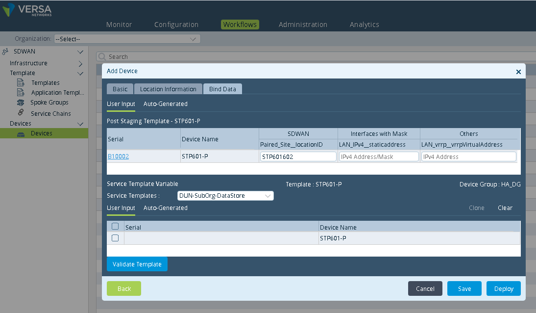536x313 pixels.
Task: Click the Validate Template button
Action: click(137, 264)
